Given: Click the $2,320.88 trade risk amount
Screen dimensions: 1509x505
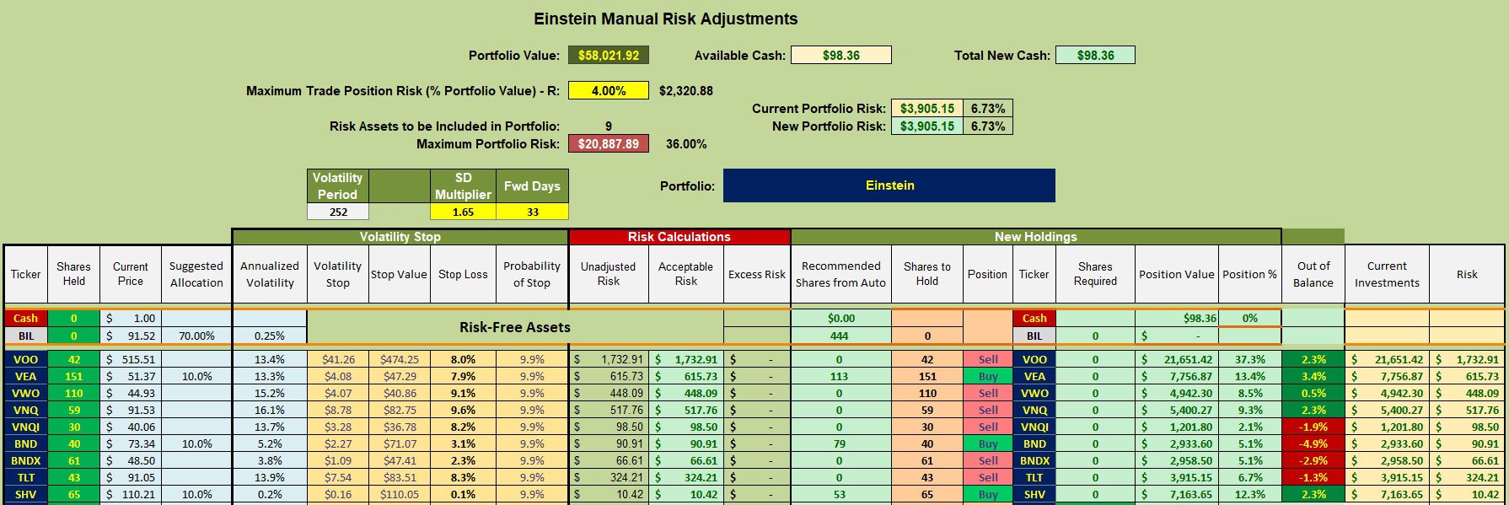Looking at the screenshot, I should [686, 91].
